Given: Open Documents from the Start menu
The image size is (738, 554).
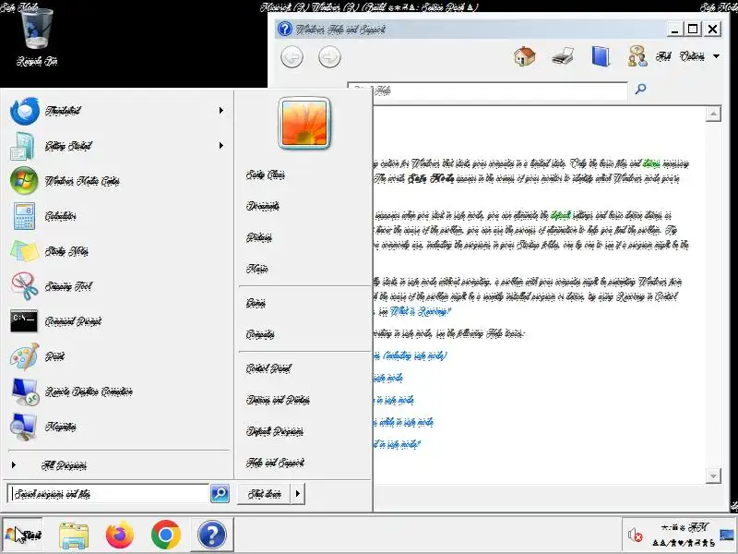Looking at the screenshot, I should click(x=263, y=206).
